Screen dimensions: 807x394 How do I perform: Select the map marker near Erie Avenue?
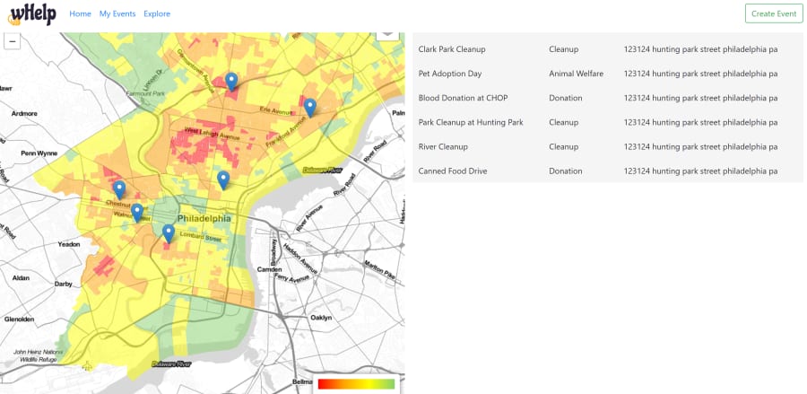309,108
